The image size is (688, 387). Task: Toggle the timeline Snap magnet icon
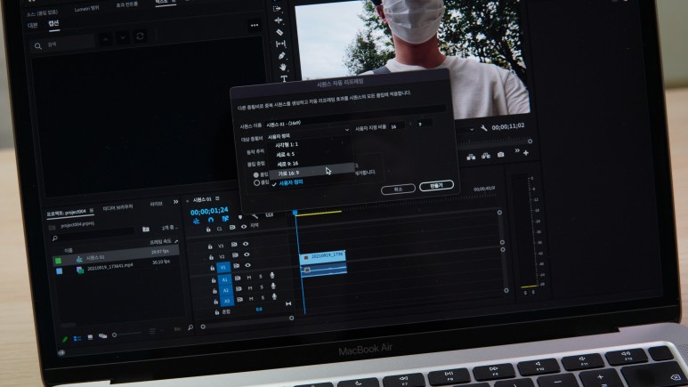click(211, 220)
